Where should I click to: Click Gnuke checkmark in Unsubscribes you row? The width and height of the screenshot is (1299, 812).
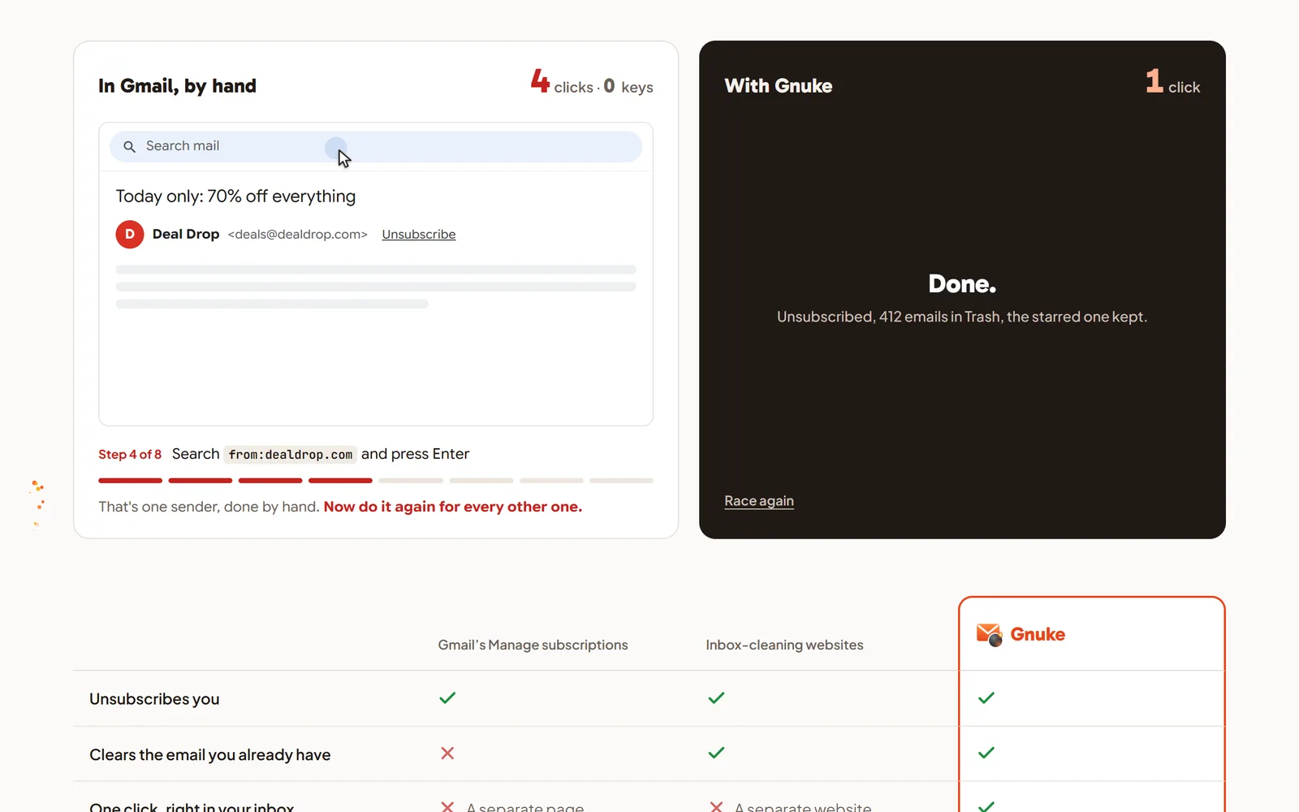point(986,698)
